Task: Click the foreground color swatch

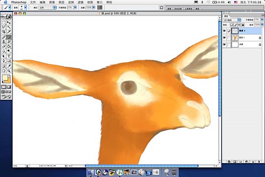Action: 5,78
